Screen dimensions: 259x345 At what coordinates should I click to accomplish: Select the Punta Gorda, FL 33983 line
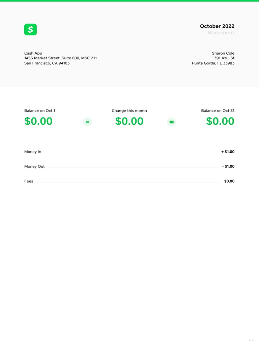pyautogui.click(x=213, y=63)
